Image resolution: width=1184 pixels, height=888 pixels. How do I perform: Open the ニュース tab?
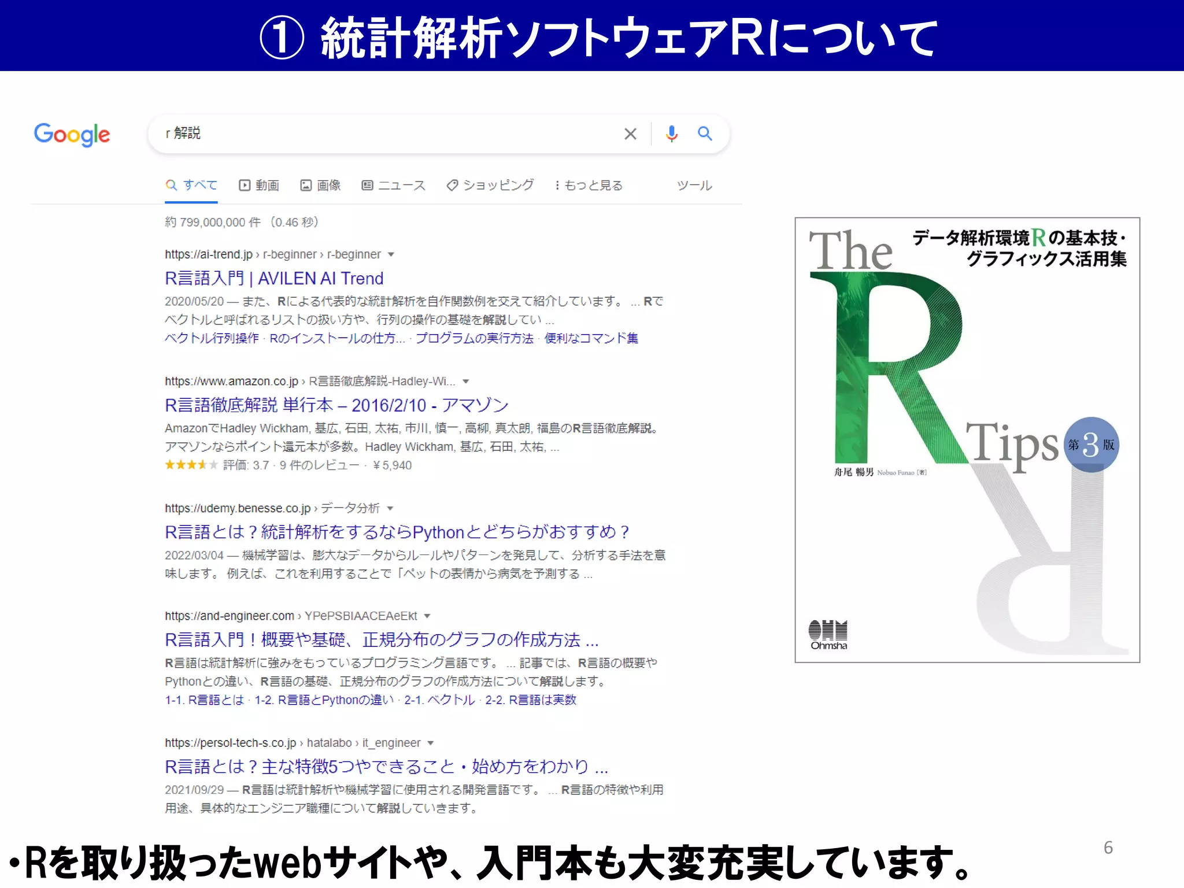tap(393, 185)
